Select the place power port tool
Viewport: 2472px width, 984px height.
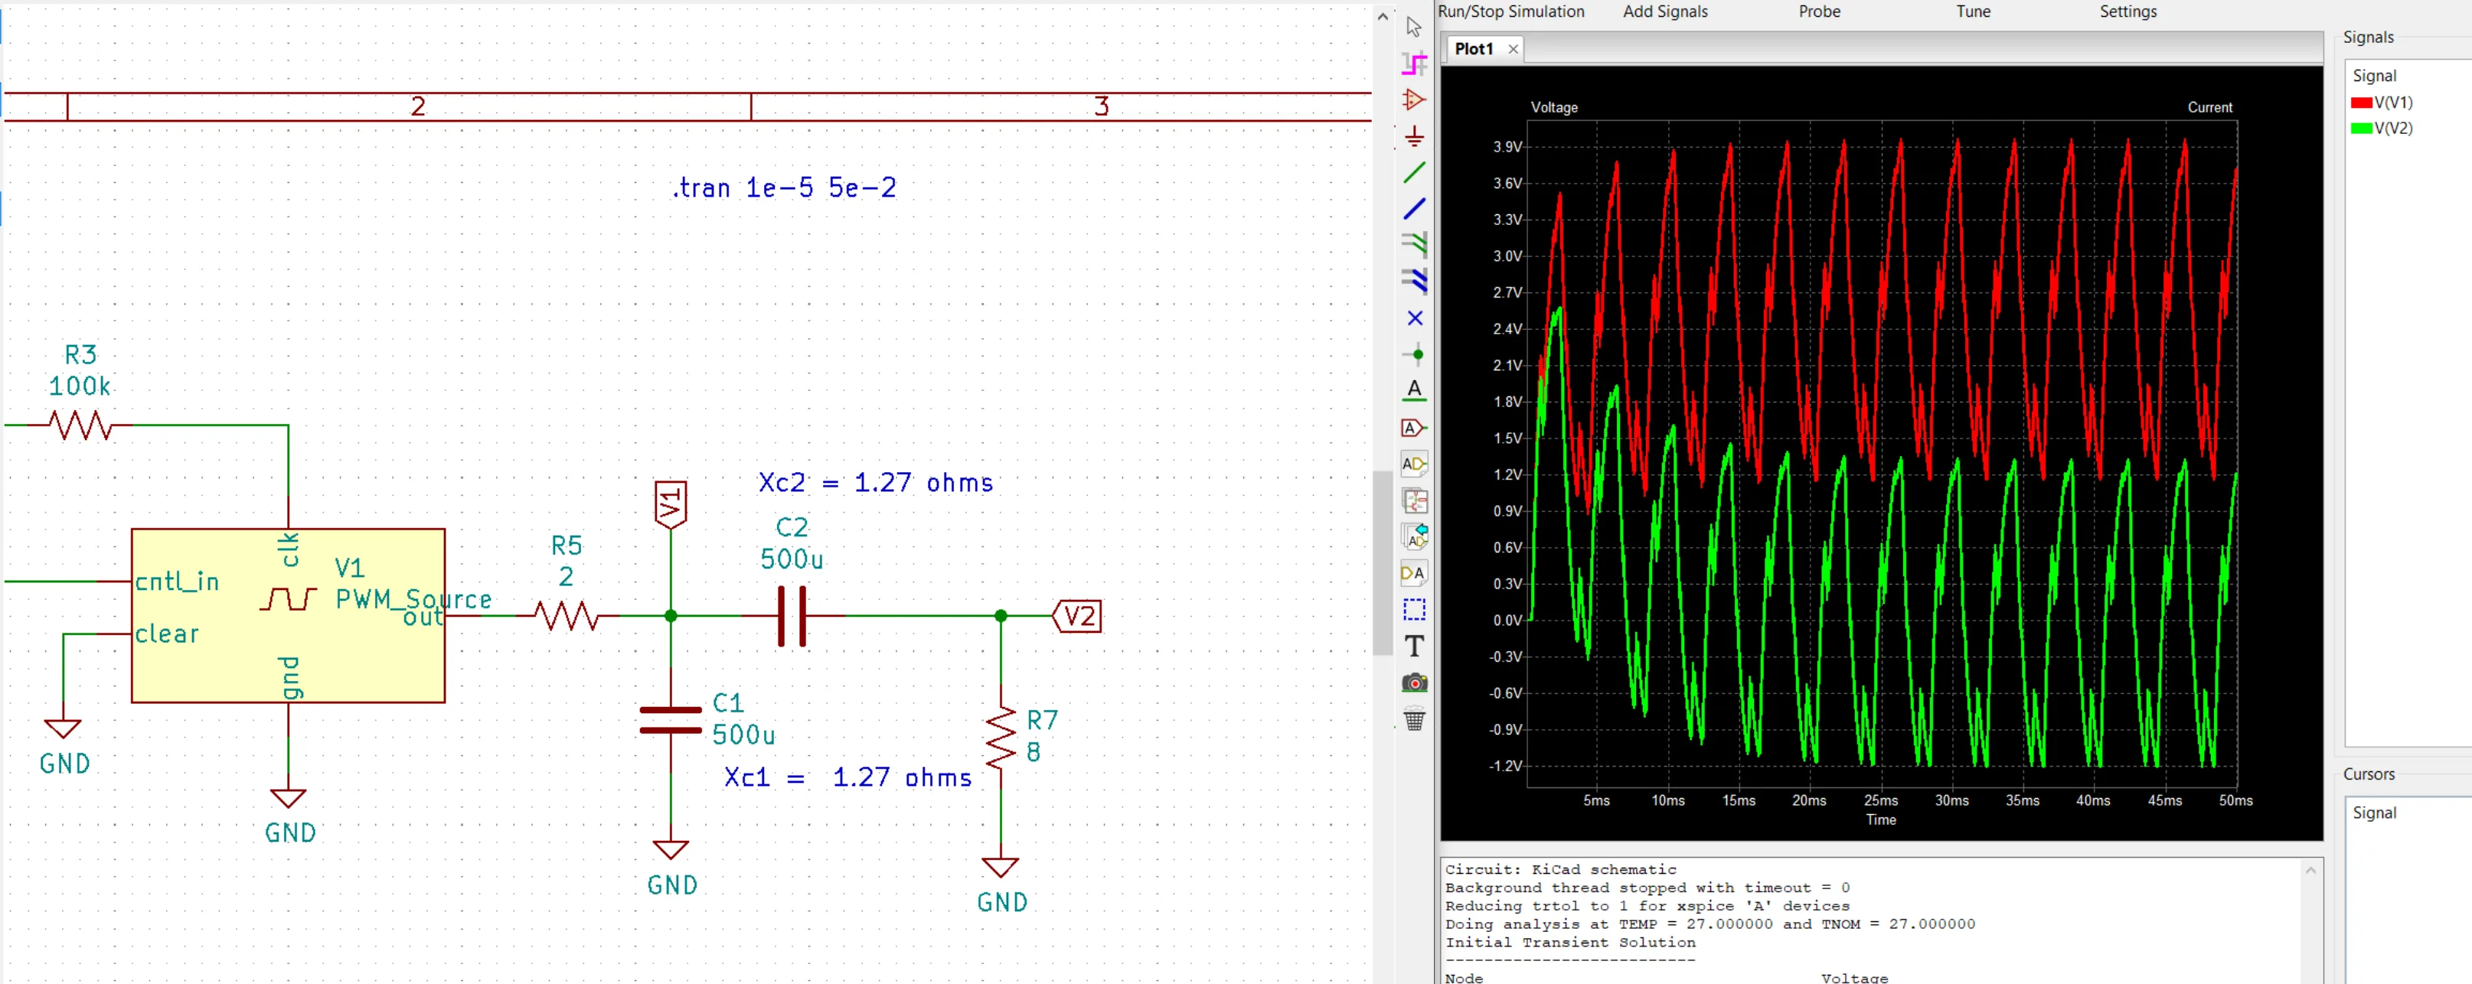[1413, 136]
